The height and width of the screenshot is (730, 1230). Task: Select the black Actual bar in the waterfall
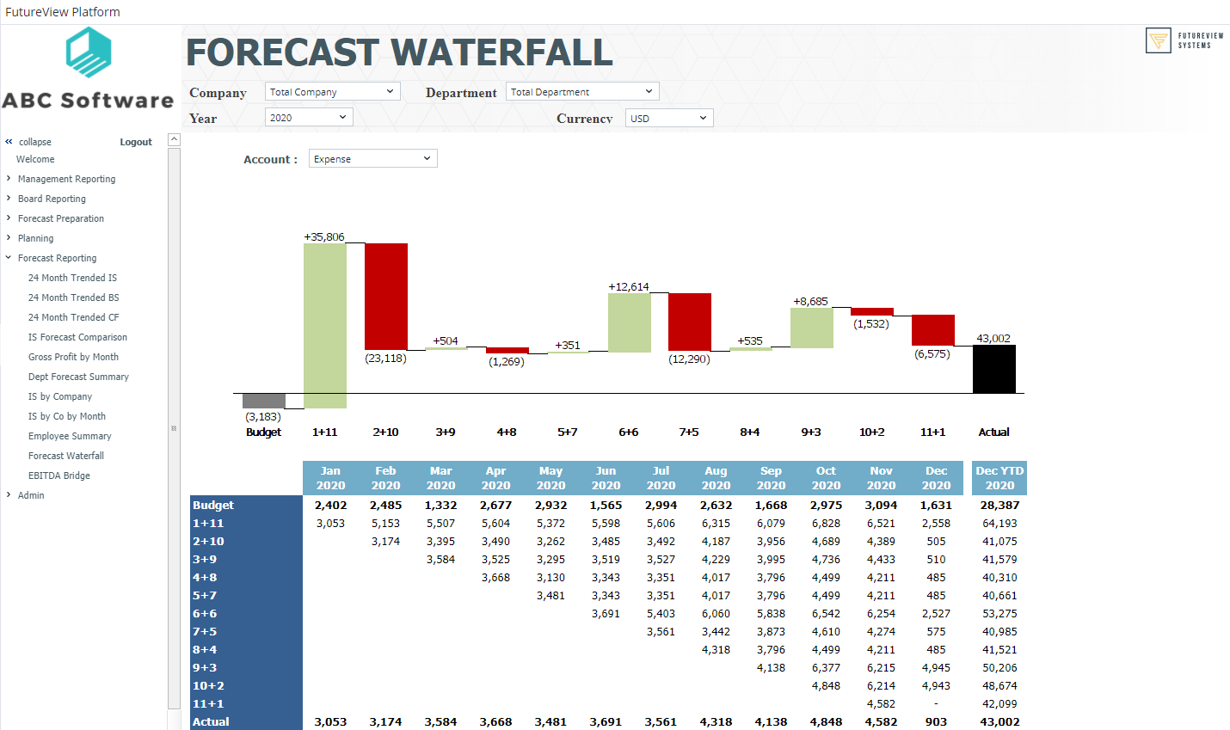point(993,368)
